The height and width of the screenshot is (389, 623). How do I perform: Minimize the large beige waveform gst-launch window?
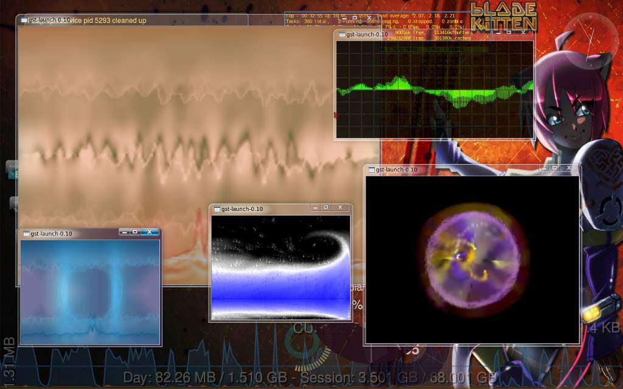[344, 18]
